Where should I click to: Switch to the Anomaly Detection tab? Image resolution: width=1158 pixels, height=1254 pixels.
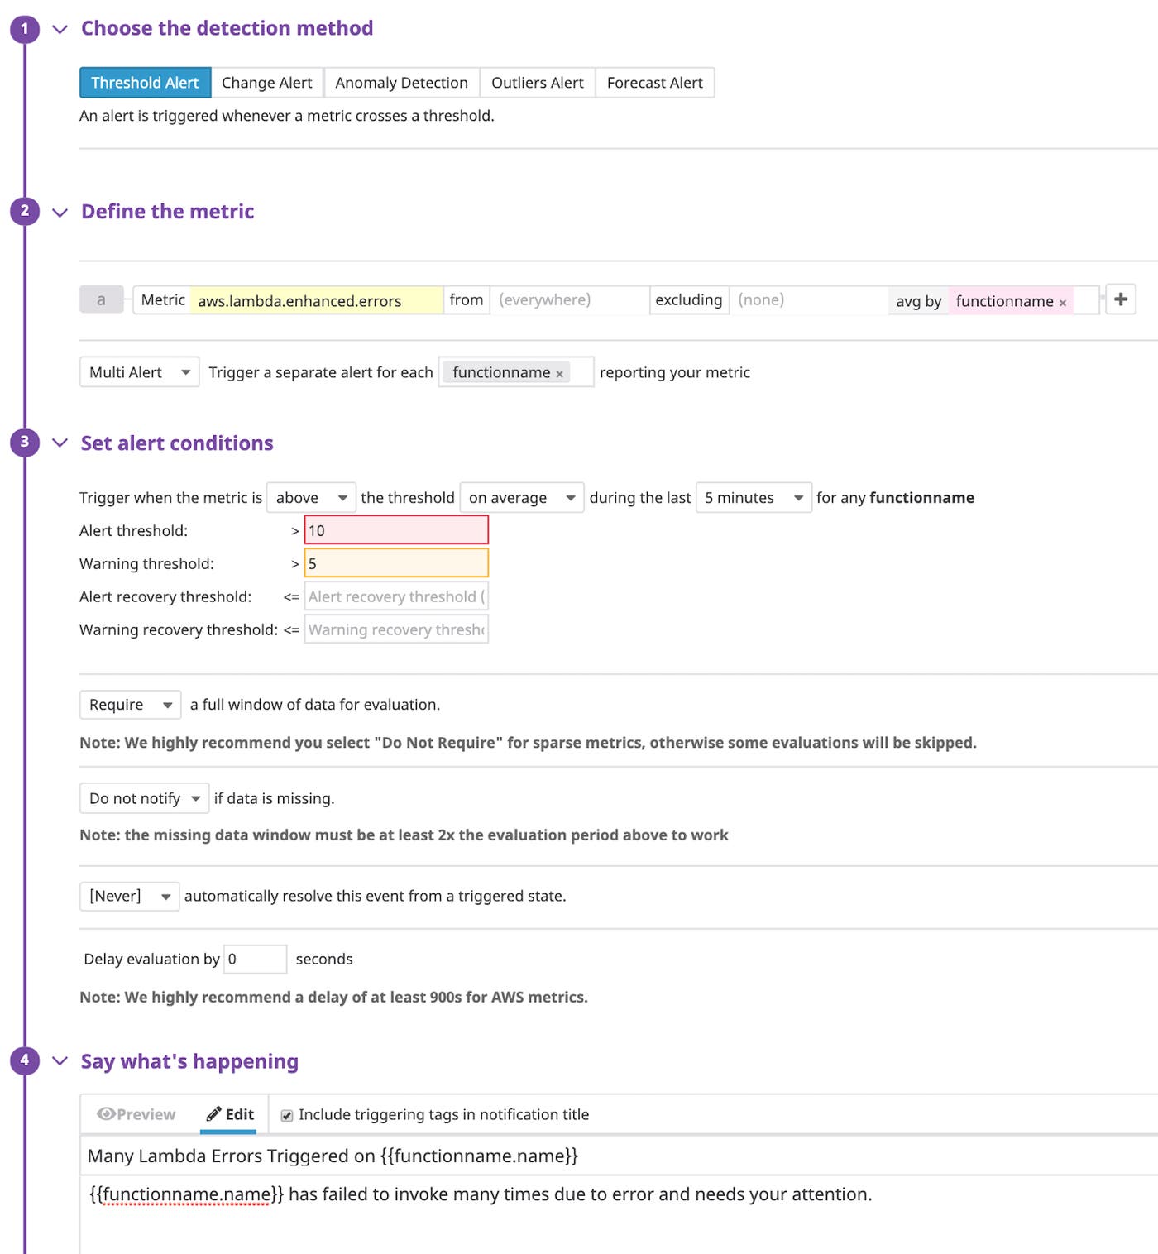401,82
